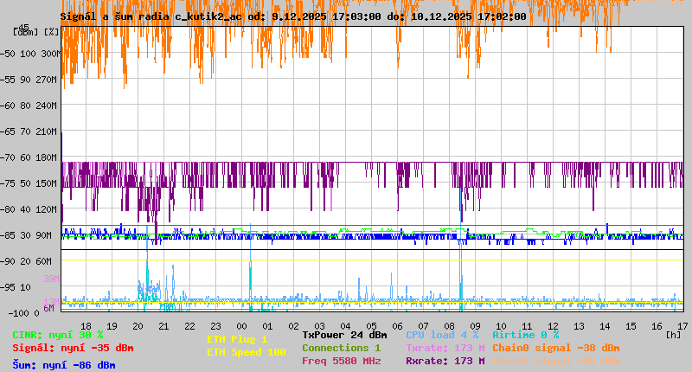
Task: Click the '-75 50 150M' y-axis label
Action: 29,183
